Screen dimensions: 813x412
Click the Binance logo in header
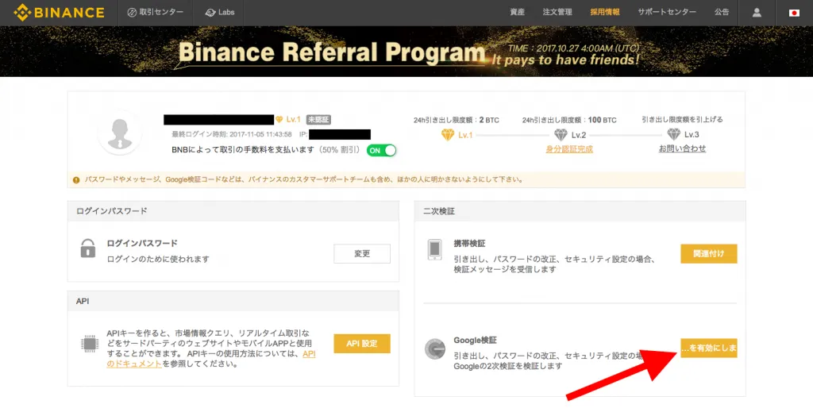[59, 13]
